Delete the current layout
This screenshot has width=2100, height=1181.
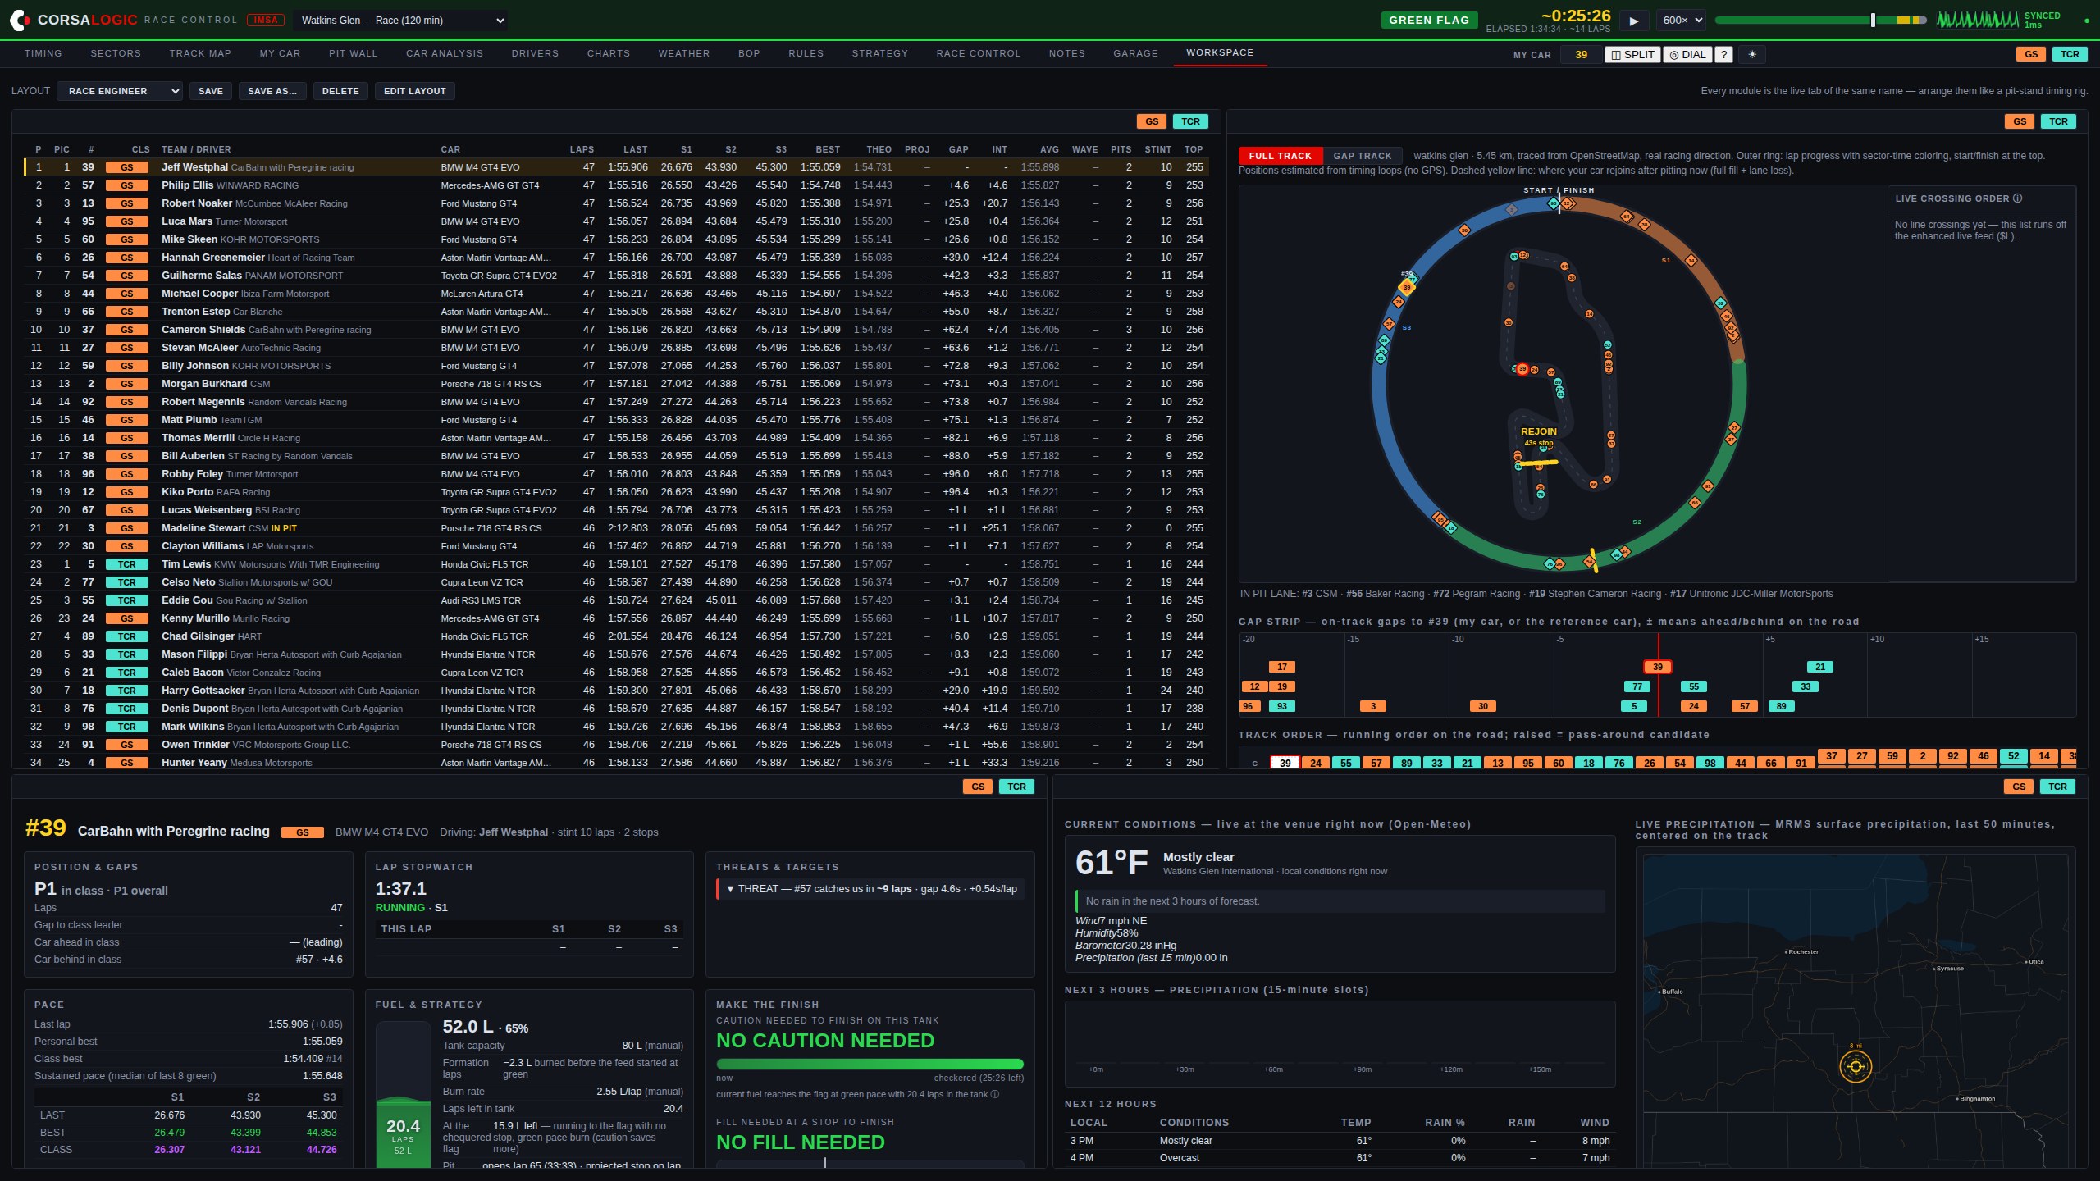tap(340, 91)
